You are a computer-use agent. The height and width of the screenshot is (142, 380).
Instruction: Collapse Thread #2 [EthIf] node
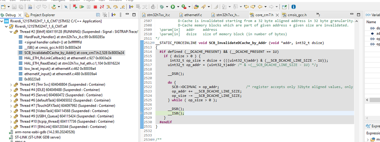[x=11, y=32]
